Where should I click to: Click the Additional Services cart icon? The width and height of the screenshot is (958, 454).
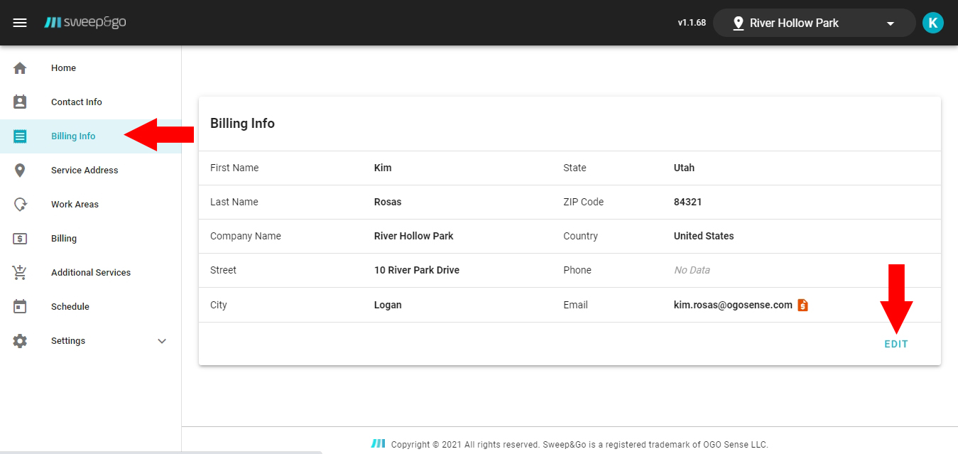click(20, 273)
